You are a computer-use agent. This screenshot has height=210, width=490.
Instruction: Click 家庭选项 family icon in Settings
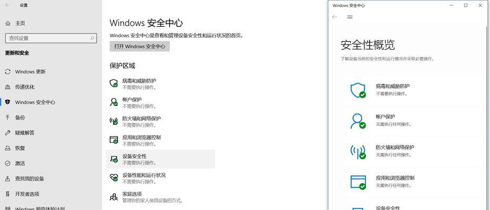click(114, 197)
